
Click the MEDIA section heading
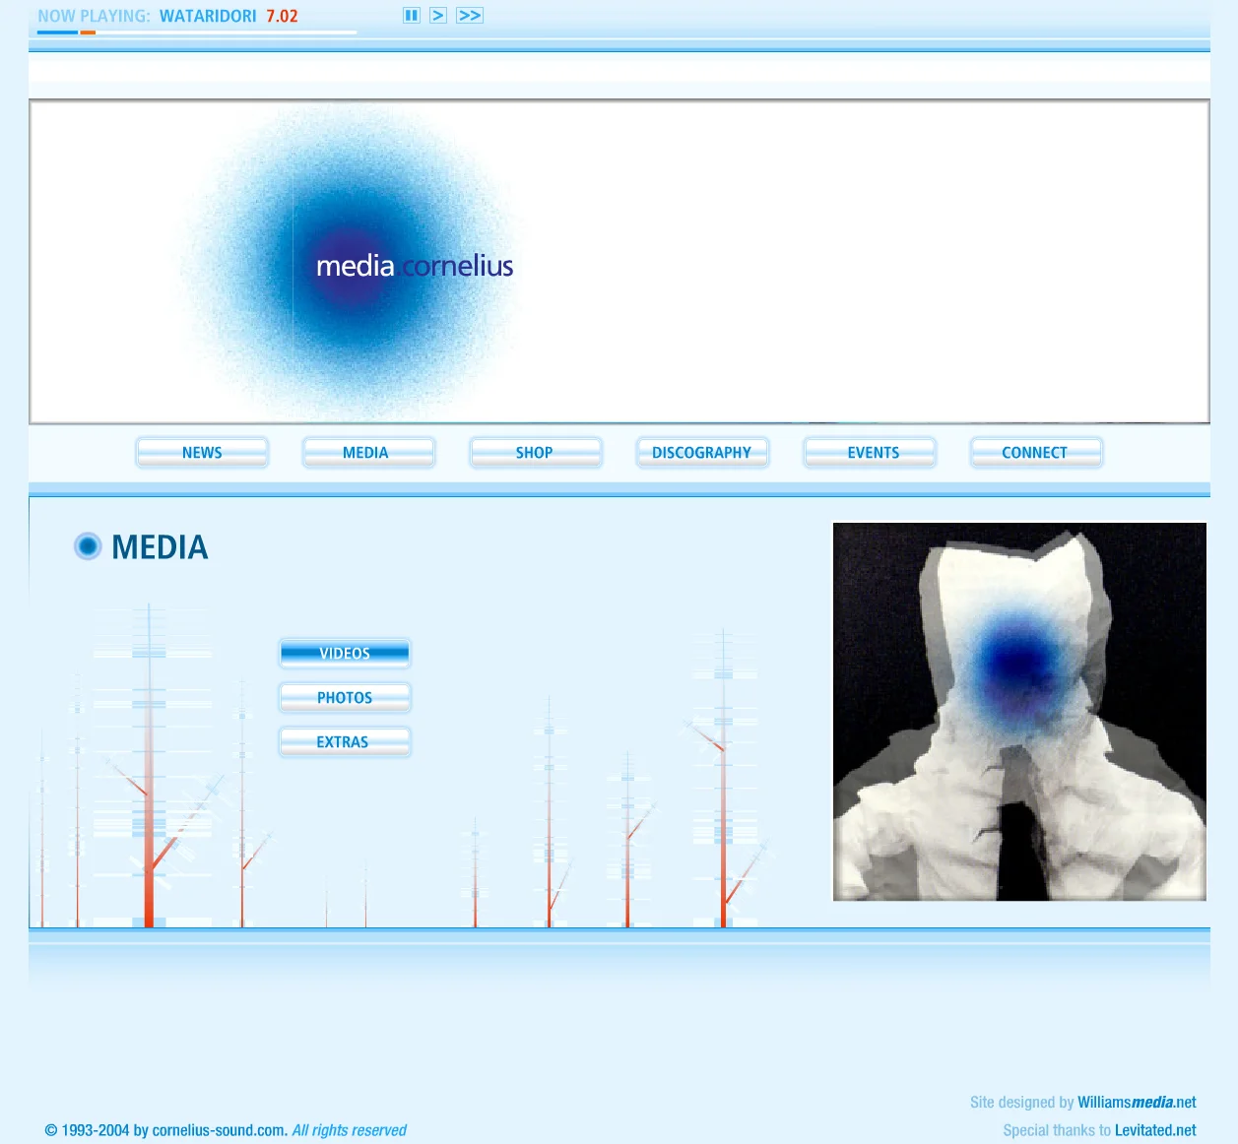pos(160,547)
